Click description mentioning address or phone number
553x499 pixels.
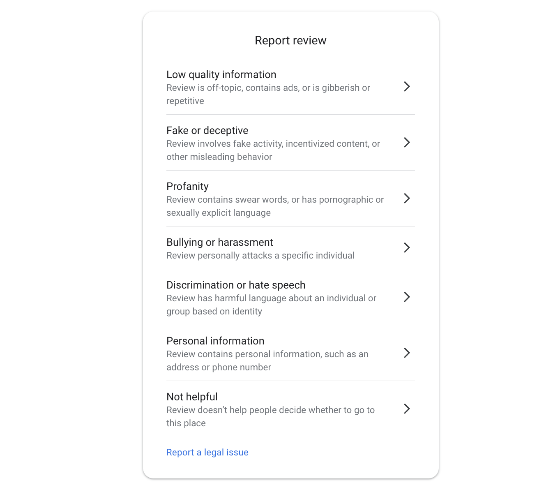(x=267, y=360)
